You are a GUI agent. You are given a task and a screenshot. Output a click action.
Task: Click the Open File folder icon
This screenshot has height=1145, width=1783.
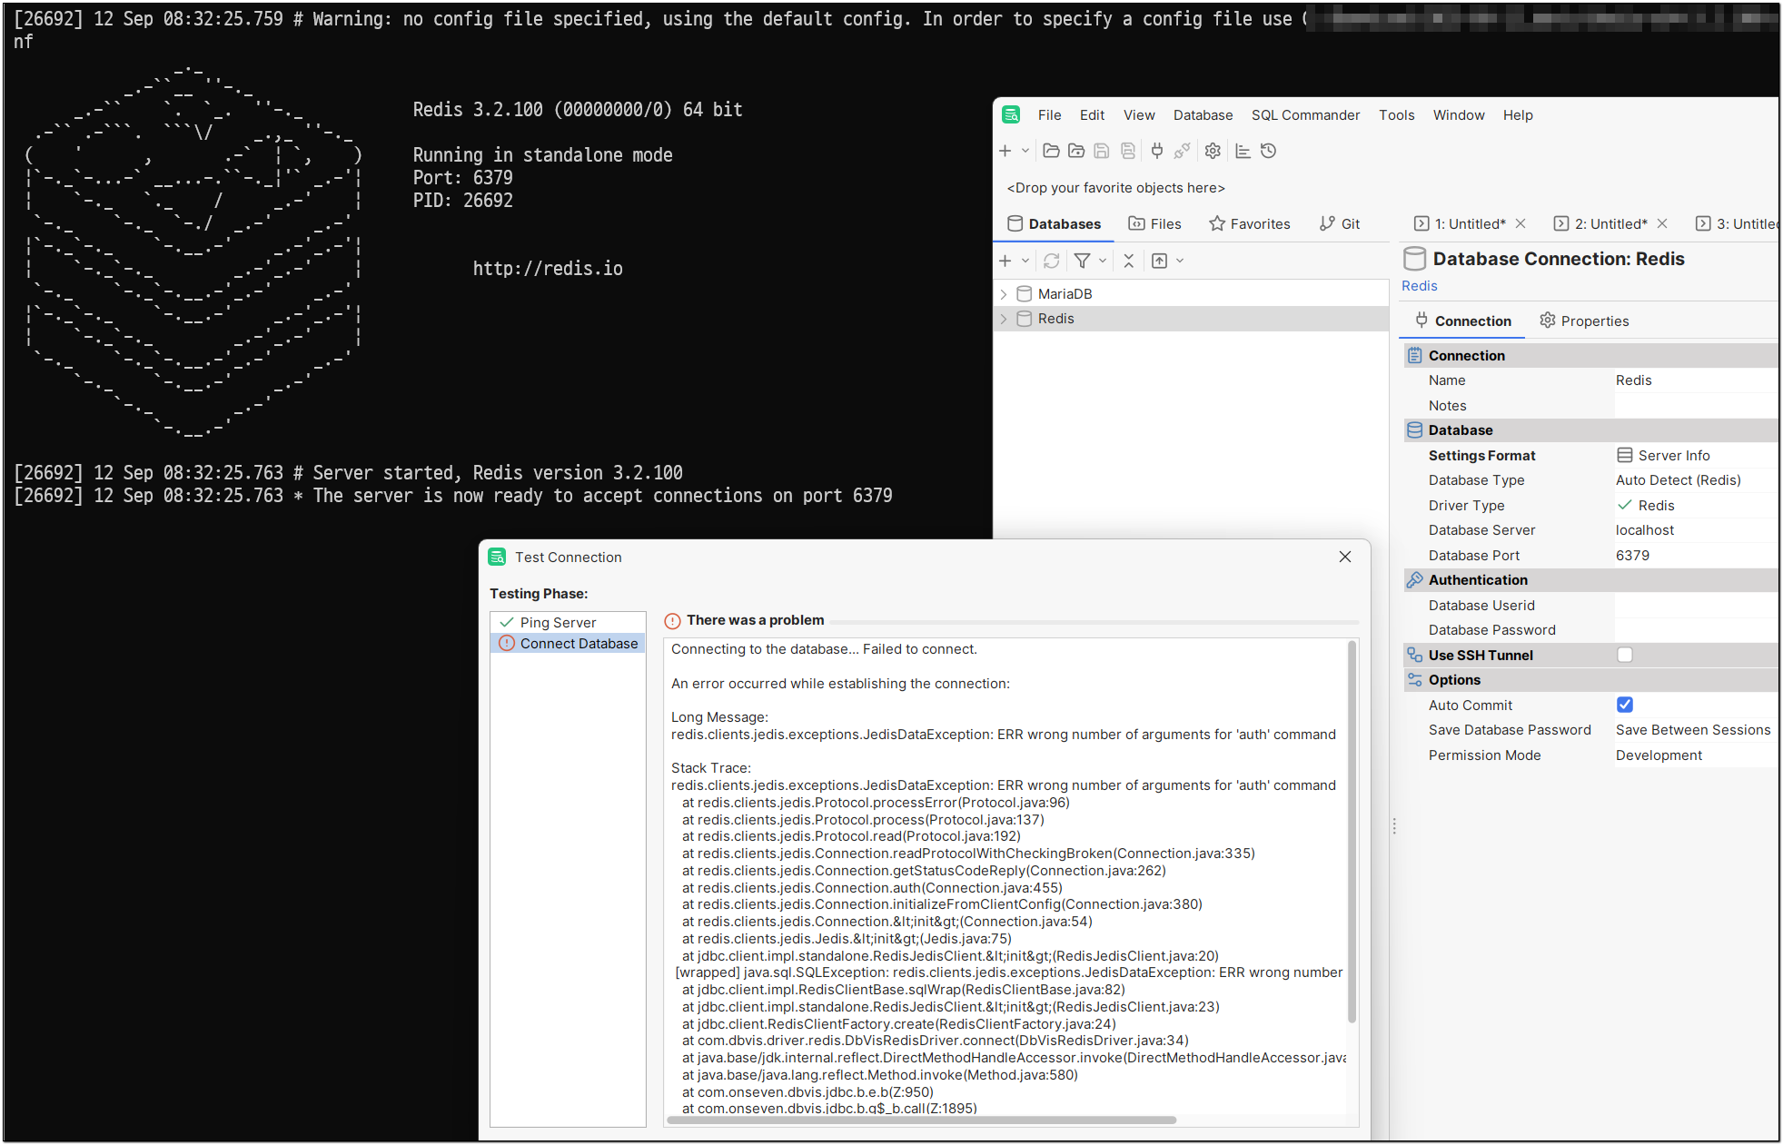(1051, 151)
